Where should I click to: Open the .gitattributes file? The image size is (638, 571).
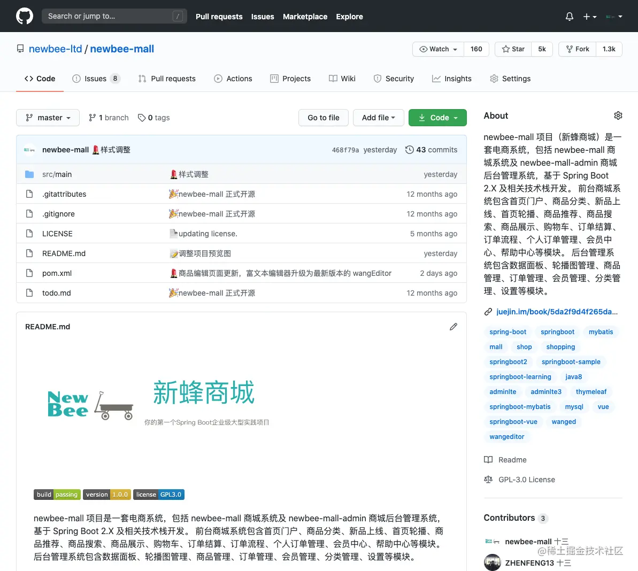[64, 194]
